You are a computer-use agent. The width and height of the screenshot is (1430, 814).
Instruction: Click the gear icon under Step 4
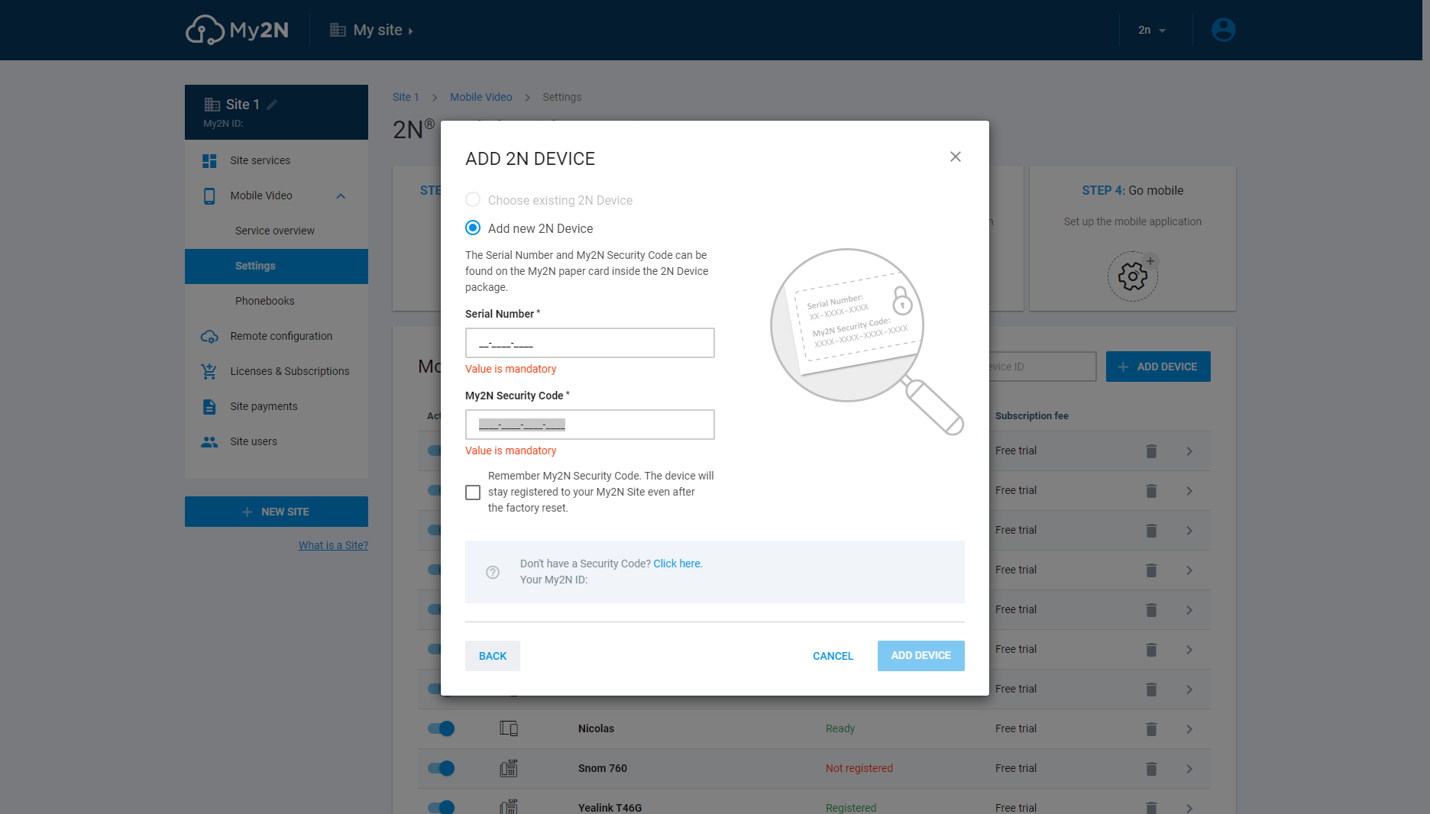(x=1132, y=276)
